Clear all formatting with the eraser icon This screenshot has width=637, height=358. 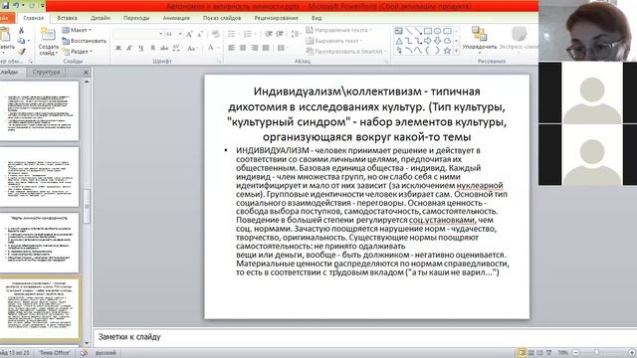coord(216,34)
